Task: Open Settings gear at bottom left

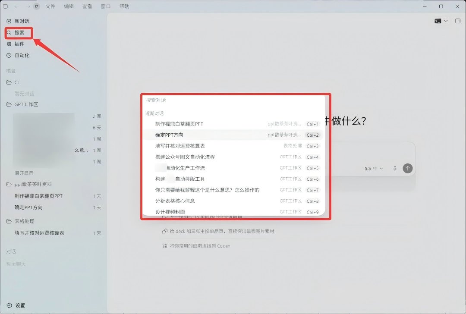Action: (9, 305)
